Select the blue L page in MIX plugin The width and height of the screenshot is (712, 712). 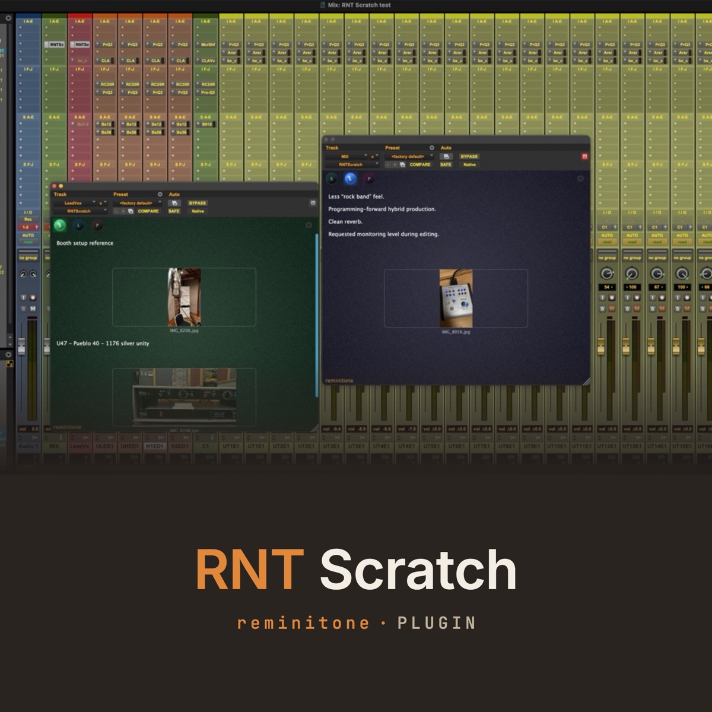(350, 178)
